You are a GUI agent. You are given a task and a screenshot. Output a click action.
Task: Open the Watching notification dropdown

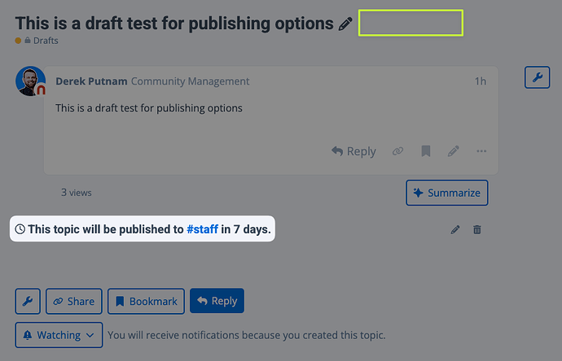(x=59, y=335)
